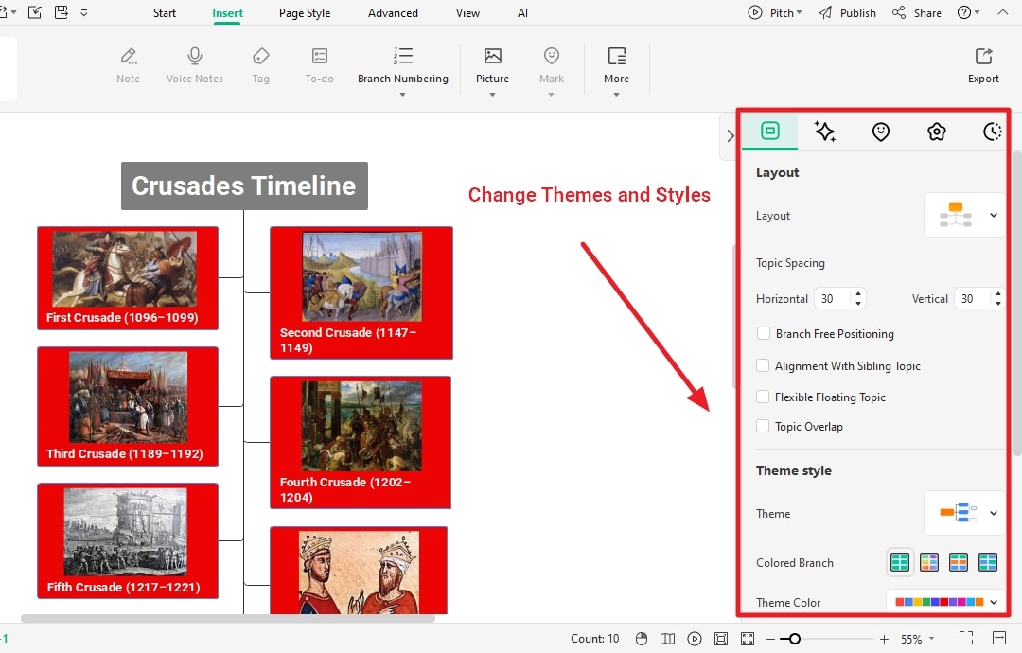The image size is (1022, 653).
Task: Select the First Crusade (1096–1099) topic
Action: [x=128, y=278]
